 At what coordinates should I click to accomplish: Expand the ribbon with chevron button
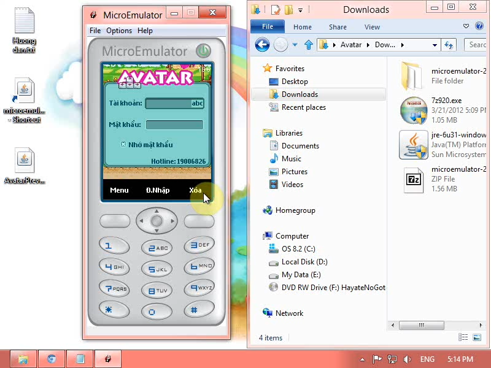click(x=466, y=26)
